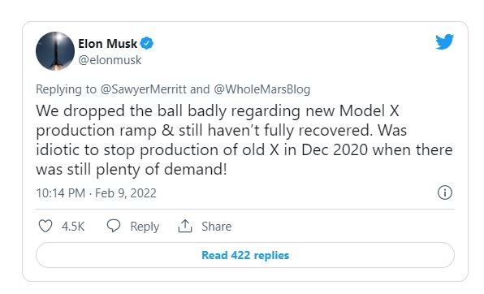Click the Share text label
The height and width of the screenshot is (294, 484).
pyautogui.click(x=216, y=227)
